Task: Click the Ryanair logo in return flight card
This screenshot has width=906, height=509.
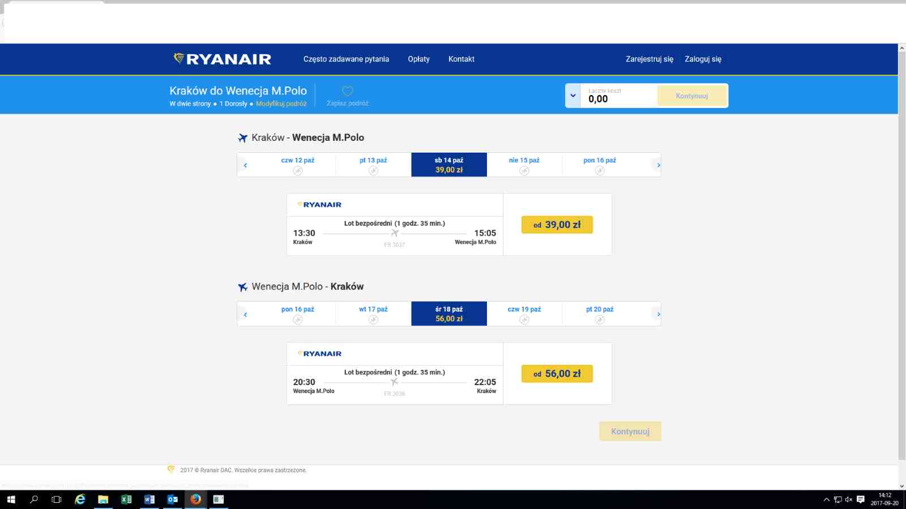Action: coord(319,354)
